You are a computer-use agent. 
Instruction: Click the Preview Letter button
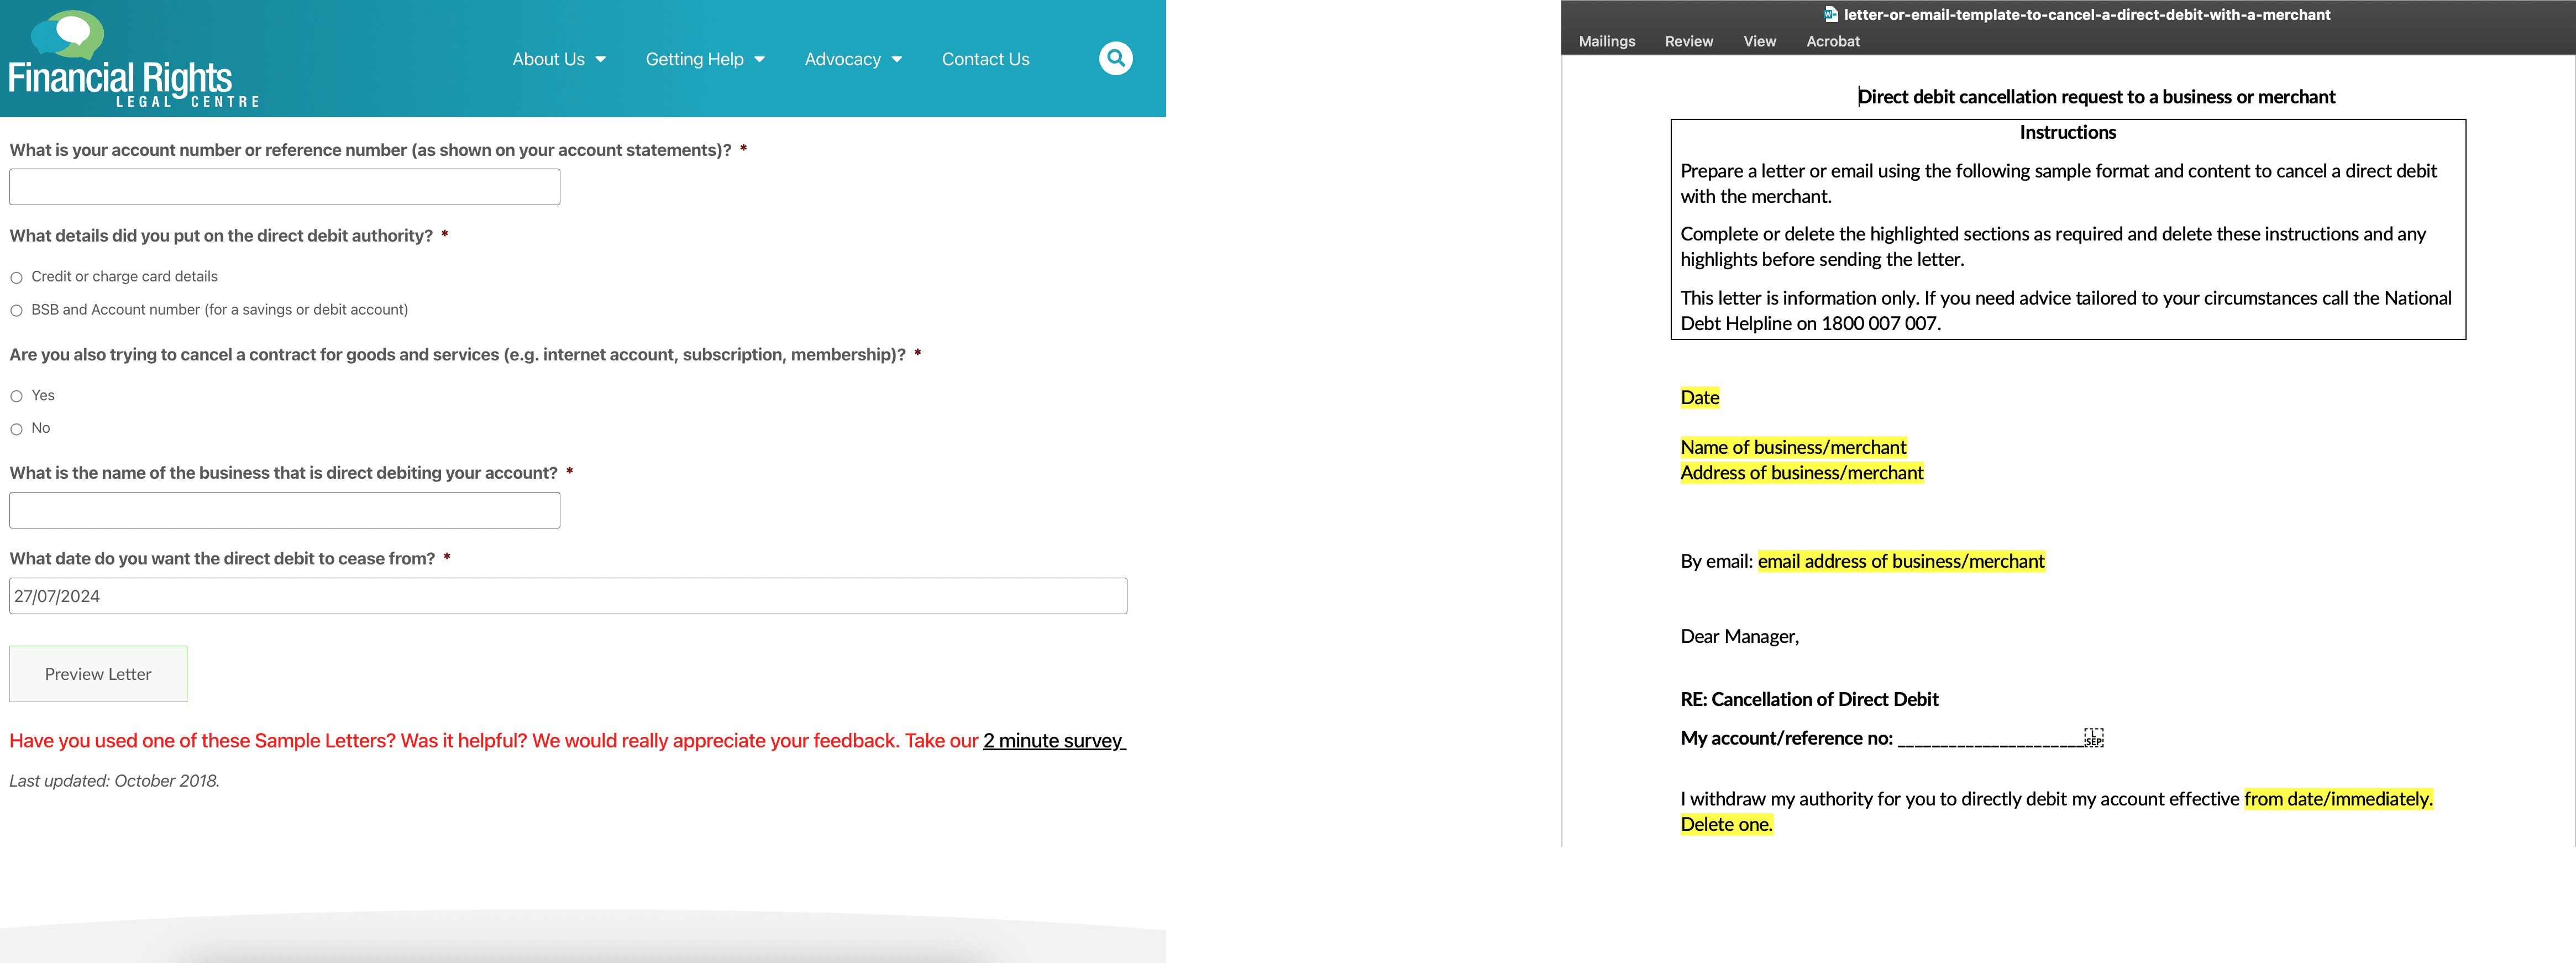pos(98,674)
